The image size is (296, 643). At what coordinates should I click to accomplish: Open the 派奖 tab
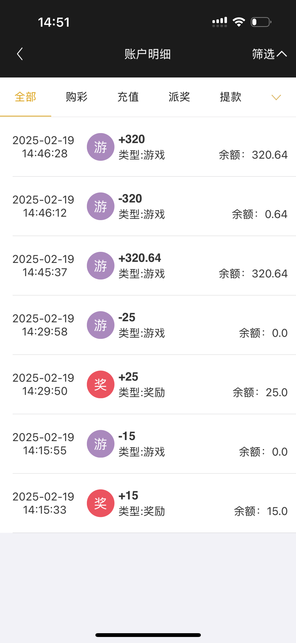179,97
